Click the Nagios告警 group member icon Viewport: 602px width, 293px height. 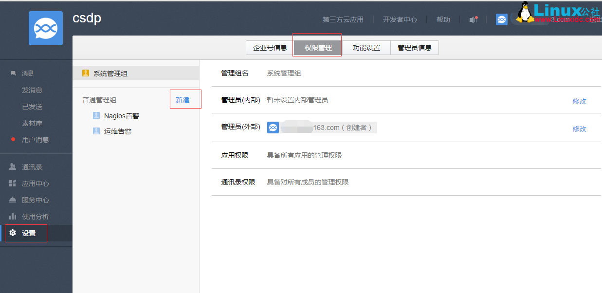pos(96,115)
